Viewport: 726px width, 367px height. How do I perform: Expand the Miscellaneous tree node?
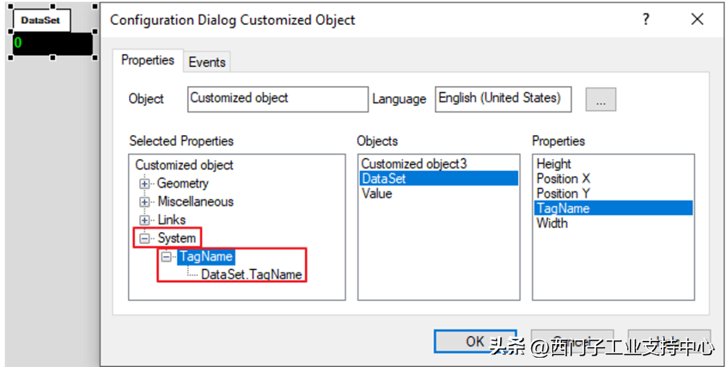[144, 202]
